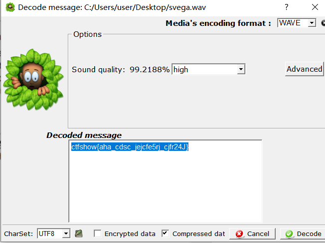
Task: Click the Decode button label
Action: pyautogui.click(x=309, y=234)
